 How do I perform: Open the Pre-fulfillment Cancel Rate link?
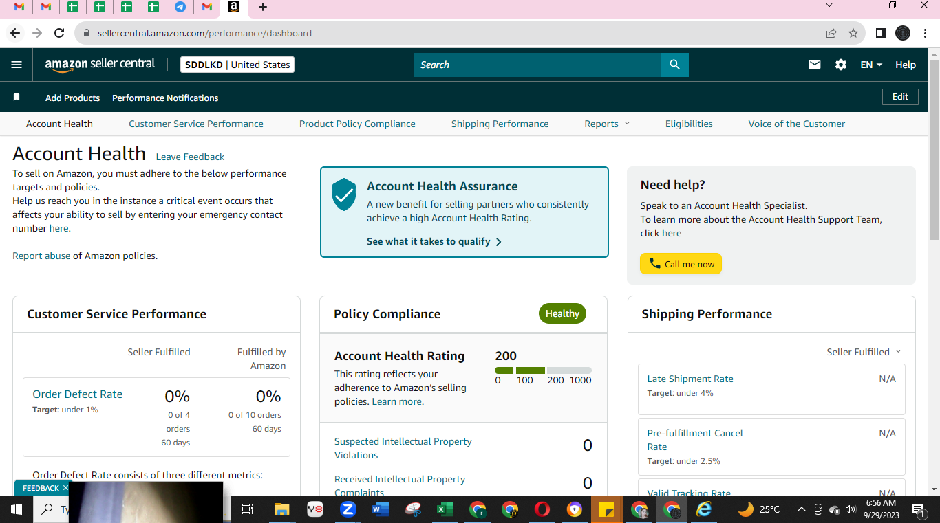[695, 440]
